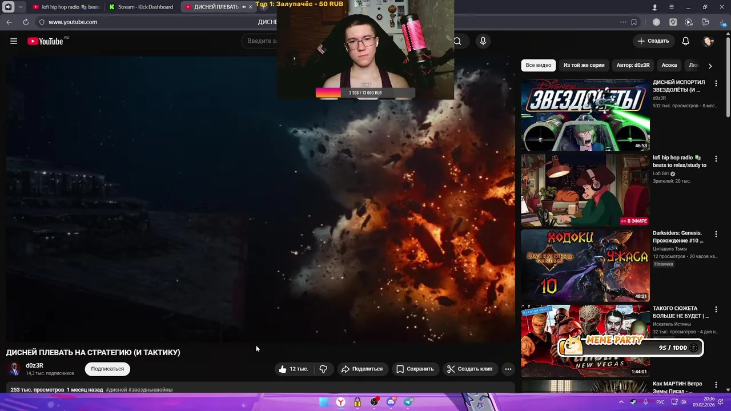The image size is (731, 411).
Task: Open the ТАКОГО СЮЖЕТА БОЛЬШЕ НЕ БУДЕТ title
Action: pos(681,312)
